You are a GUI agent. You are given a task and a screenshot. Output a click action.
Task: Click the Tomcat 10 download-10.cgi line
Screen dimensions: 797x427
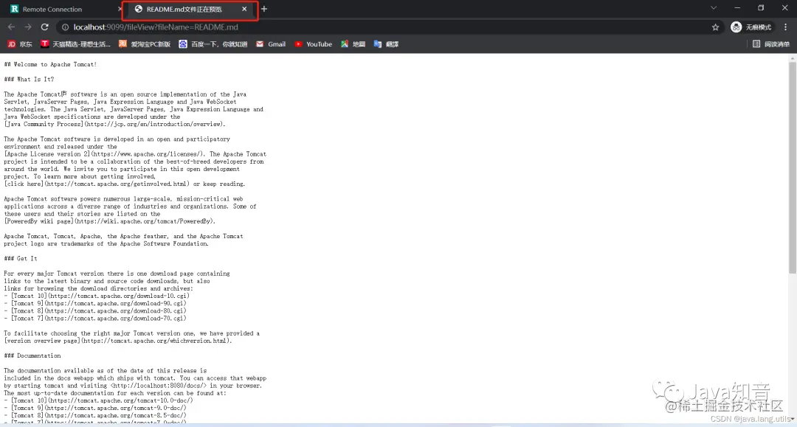(97, 296)
